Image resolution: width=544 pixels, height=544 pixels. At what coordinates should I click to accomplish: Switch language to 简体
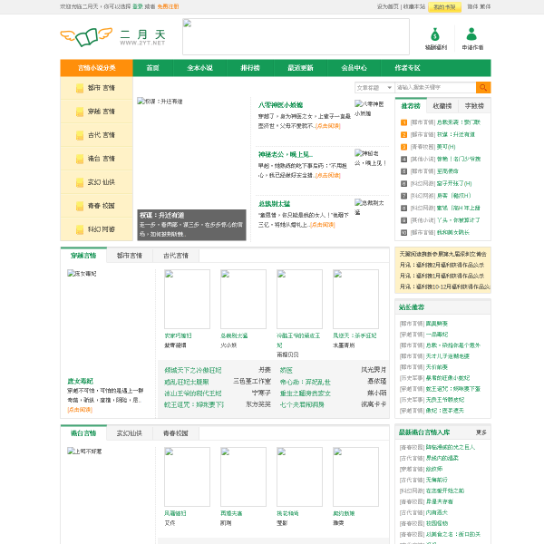472,6
